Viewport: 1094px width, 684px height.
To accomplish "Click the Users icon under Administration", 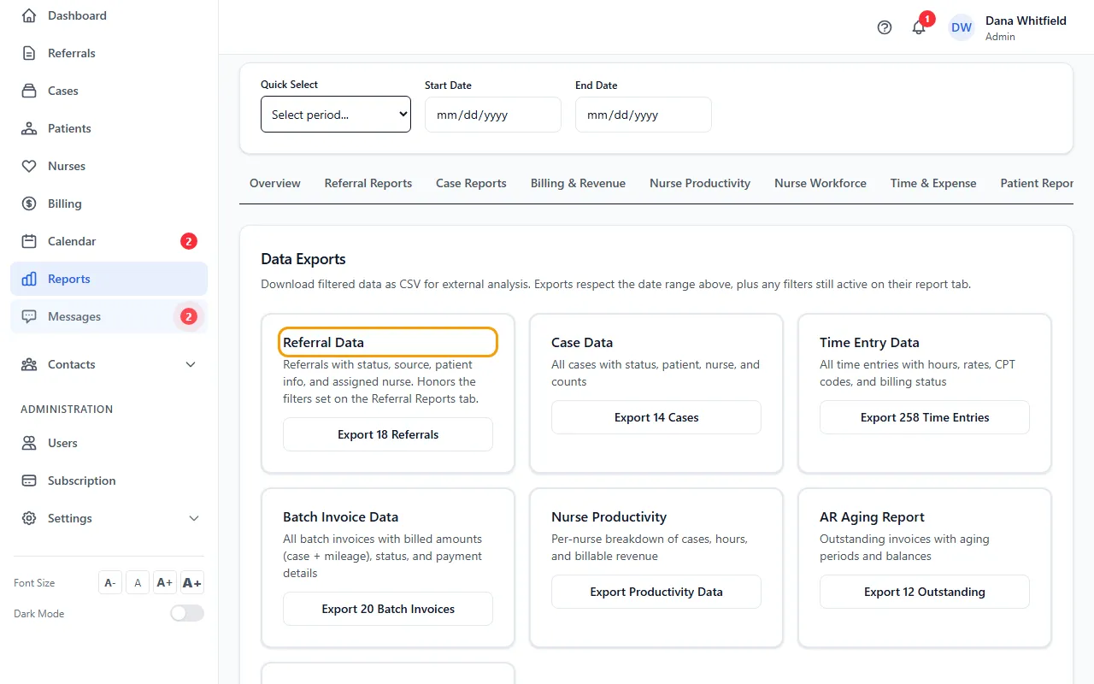I will (29, 443).
